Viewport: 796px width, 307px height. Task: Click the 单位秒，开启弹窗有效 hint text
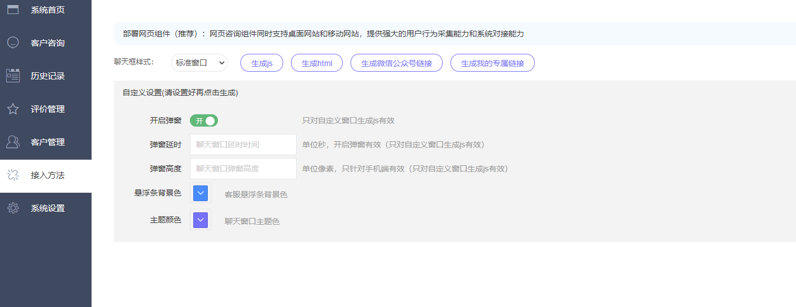coord(393,145)
